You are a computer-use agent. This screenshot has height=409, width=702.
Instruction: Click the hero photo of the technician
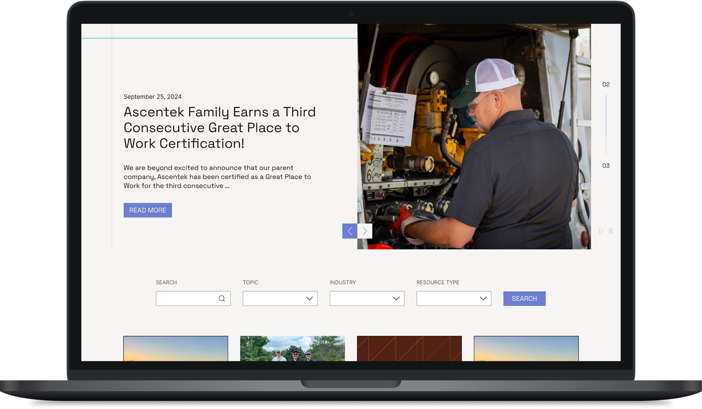point(474,136)
